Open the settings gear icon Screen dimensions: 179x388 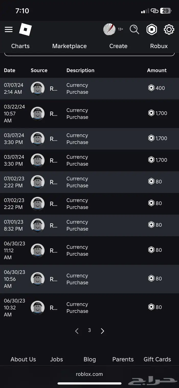(x=169, y=29)
